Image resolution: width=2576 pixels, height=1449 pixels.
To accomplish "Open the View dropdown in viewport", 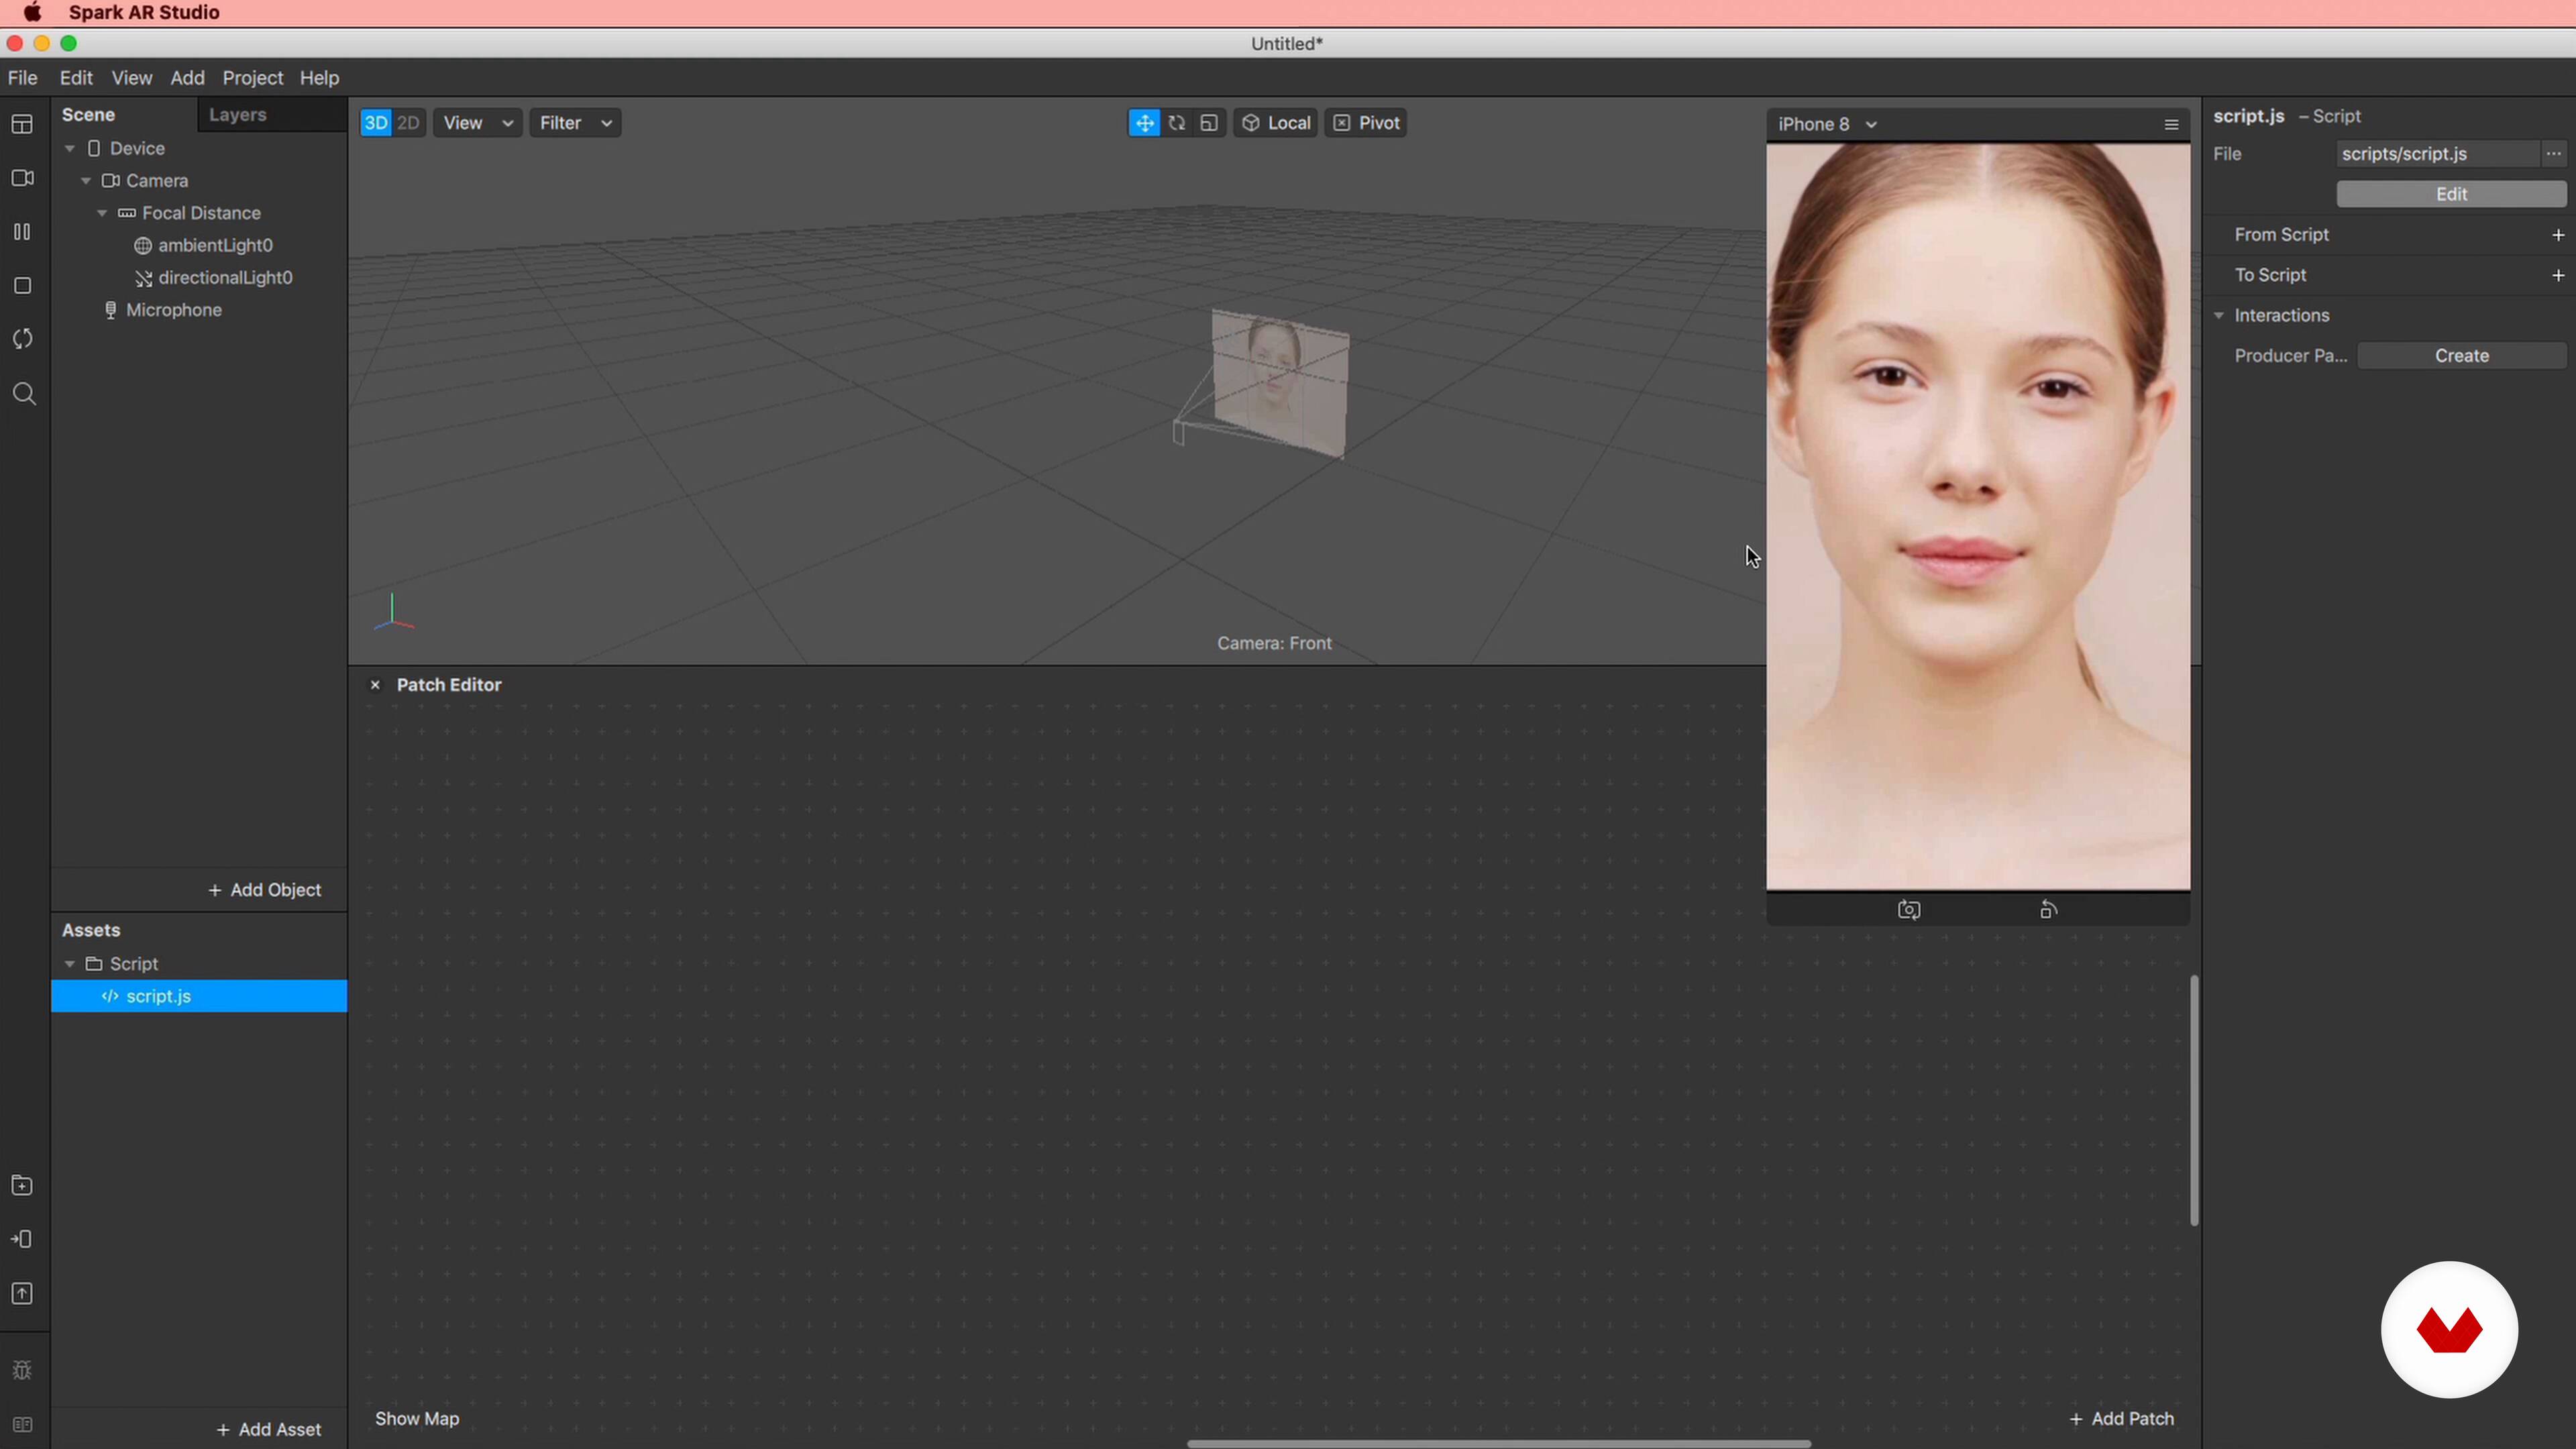I will point(477,123).
